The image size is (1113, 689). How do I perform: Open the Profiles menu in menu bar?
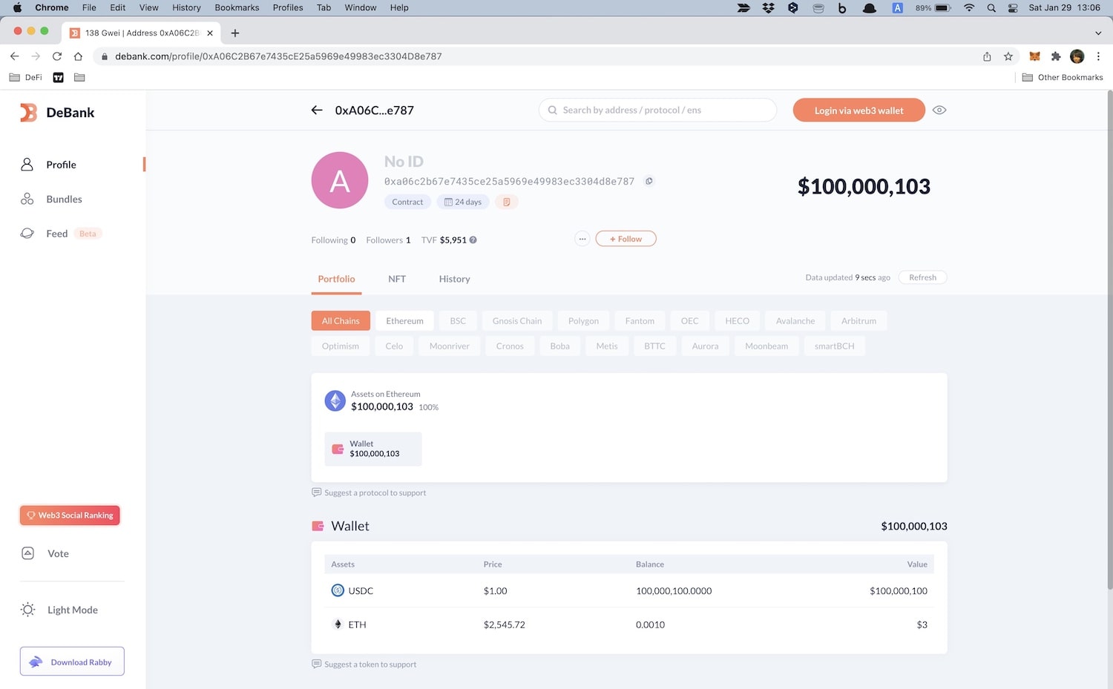[288, 7]
